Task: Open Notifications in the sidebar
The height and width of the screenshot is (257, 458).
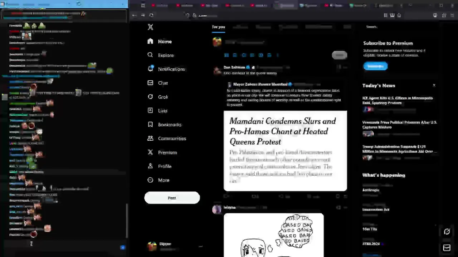Action: 166,69
